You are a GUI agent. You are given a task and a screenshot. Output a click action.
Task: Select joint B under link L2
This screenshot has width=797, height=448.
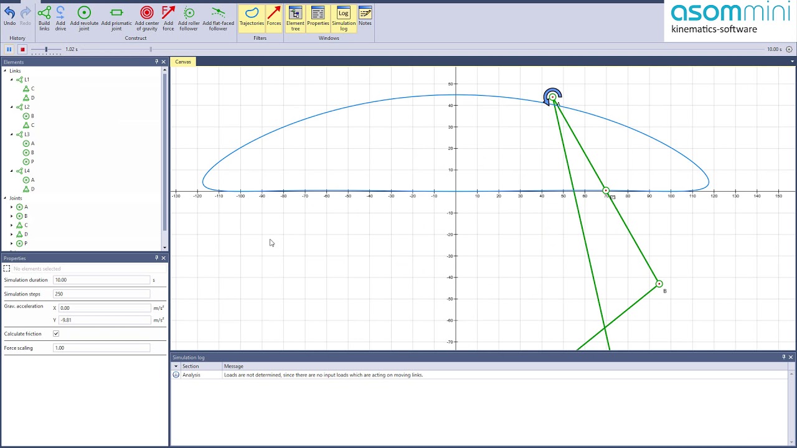pos(29,116)
